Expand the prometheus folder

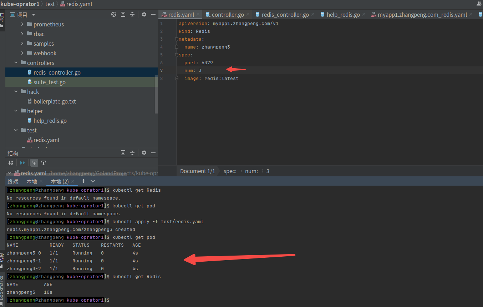tap(22, 24)
